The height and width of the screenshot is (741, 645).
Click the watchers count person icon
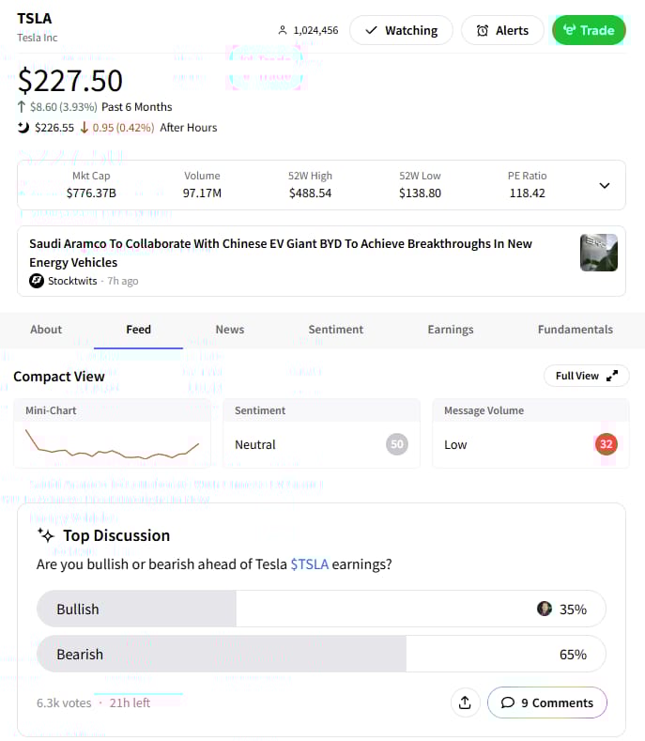pyautogui.click(x=283, y=30)
